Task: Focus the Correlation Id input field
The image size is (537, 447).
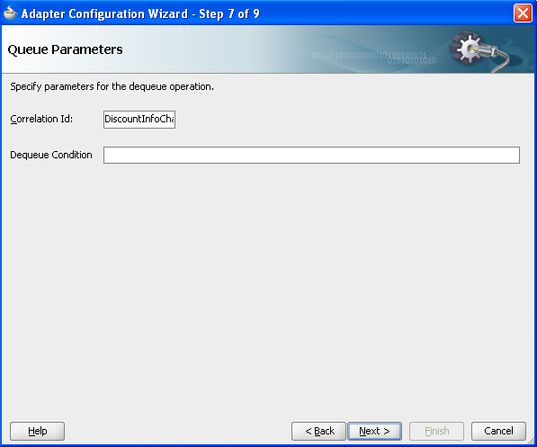Action: click(x=139, y=120)
